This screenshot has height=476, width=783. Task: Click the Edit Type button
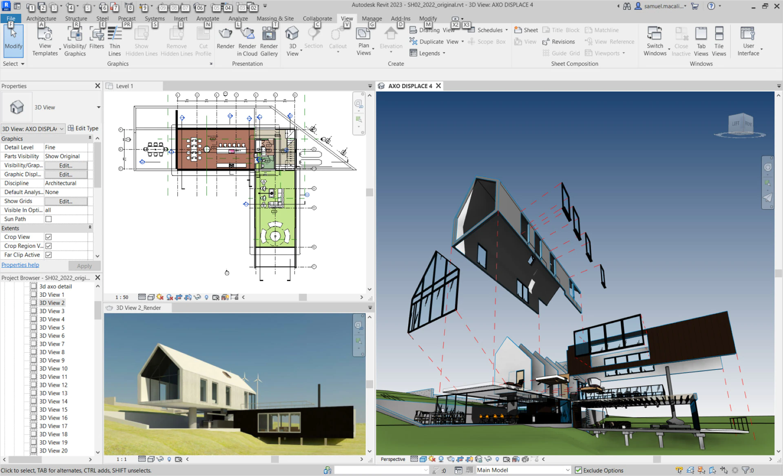click(83, 128)
